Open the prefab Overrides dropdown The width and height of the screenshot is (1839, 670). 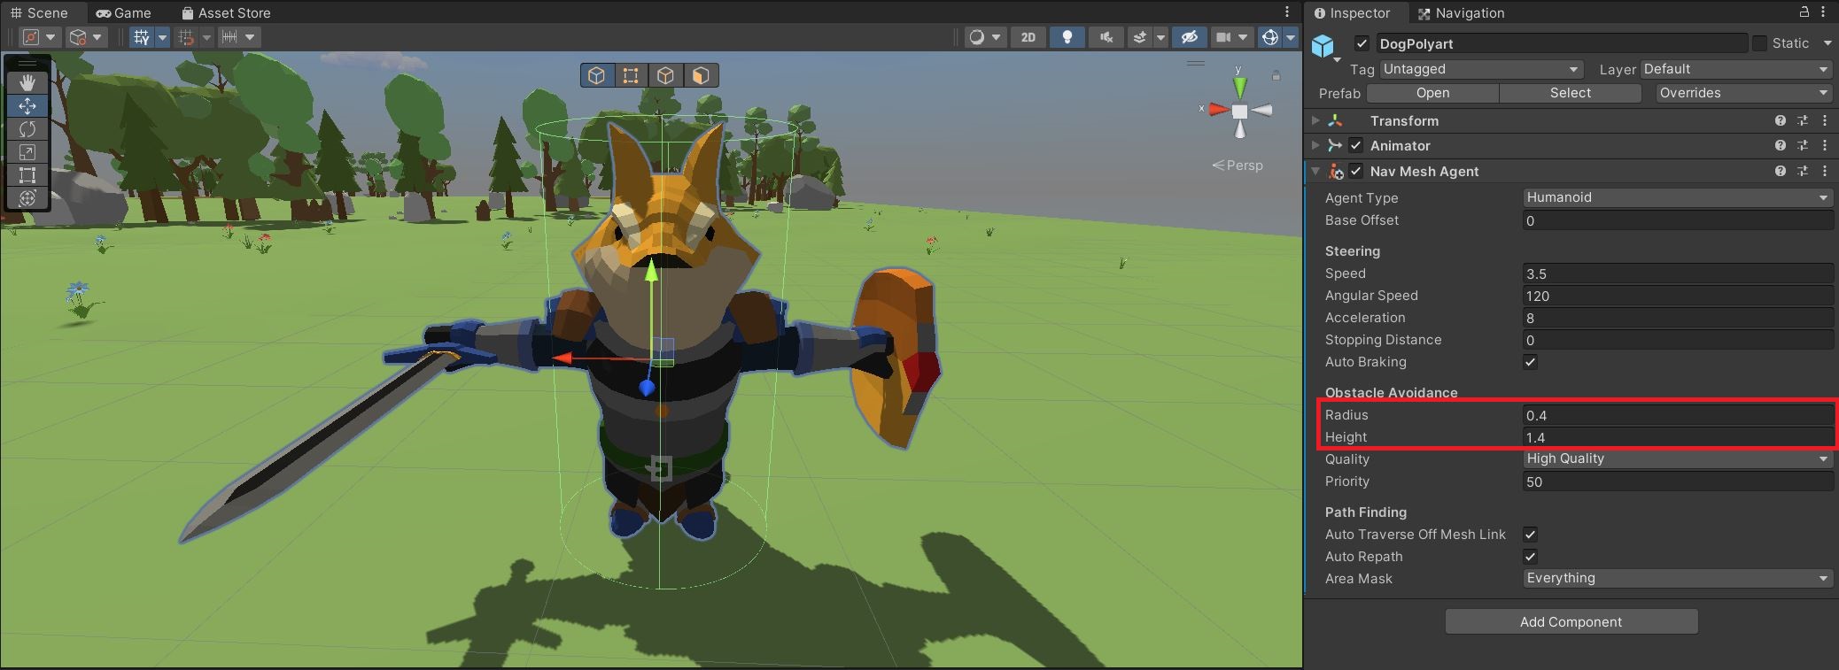(x=1744, y=93)
